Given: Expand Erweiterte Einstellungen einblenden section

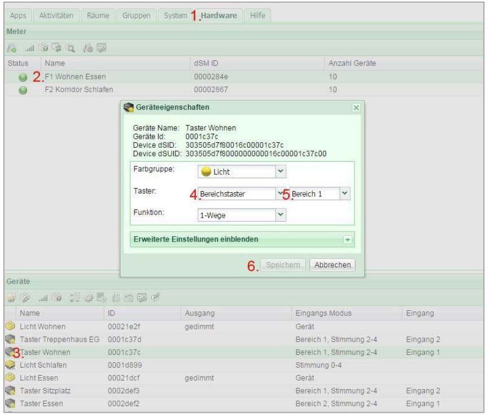Looking at the screenshot, I should [348, 239].
